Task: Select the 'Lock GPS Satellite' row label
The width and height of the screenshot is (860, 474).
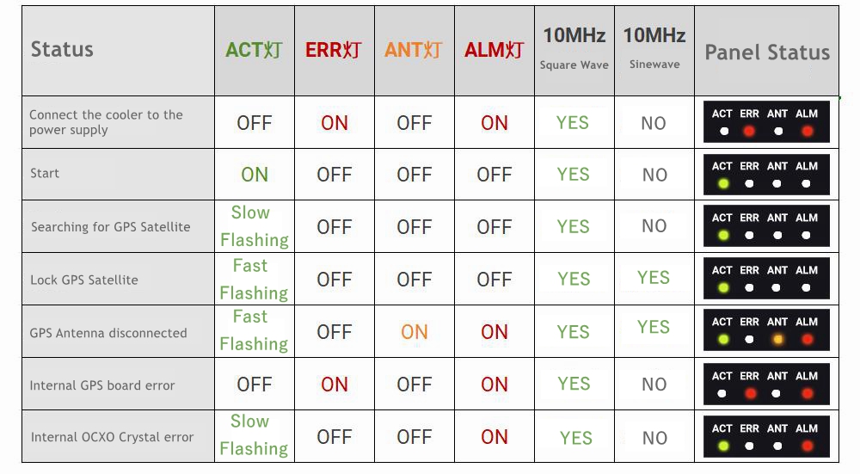Action: [x=84, y=280]
